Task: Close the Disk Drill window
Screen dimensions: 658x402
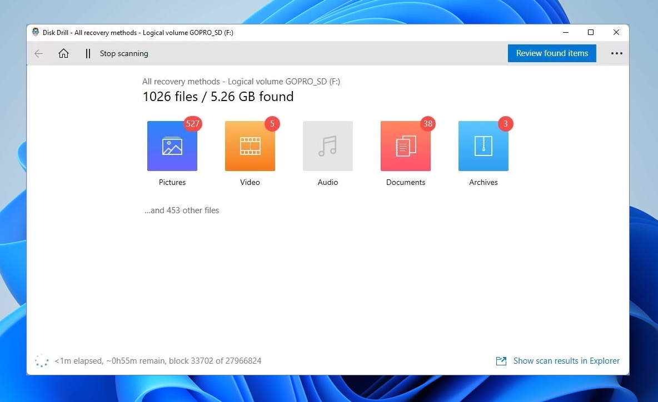Action: (x=616, y=32)
